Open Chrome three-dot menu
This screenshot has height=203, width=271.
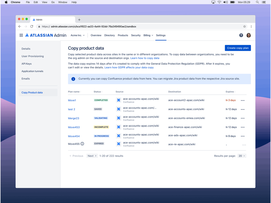[251, 26]
